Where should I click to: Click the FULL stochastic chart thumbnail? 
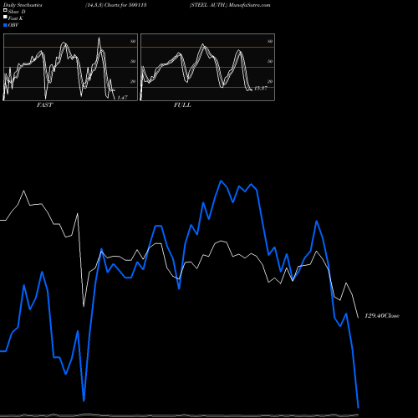click(x=207, y=67)
